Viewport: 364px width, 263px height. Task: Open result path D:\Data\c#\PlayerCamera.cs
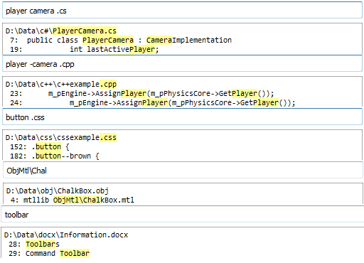[61, 31]
